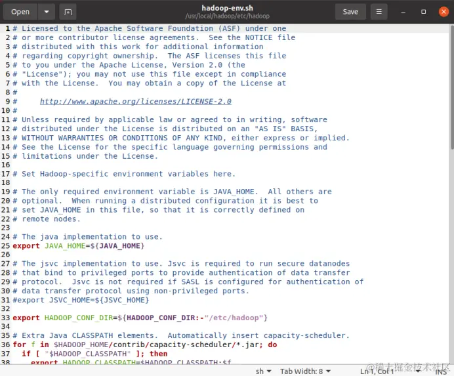This screenshot has width=454, height=376.
Task: Click the export HADOOP_CONF_DIR line
Action: (140, 318)
